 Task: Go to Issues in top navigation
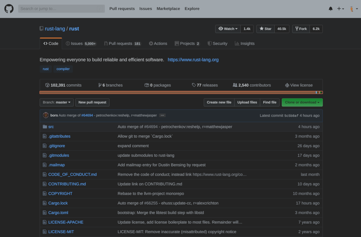tap(146, 9)
